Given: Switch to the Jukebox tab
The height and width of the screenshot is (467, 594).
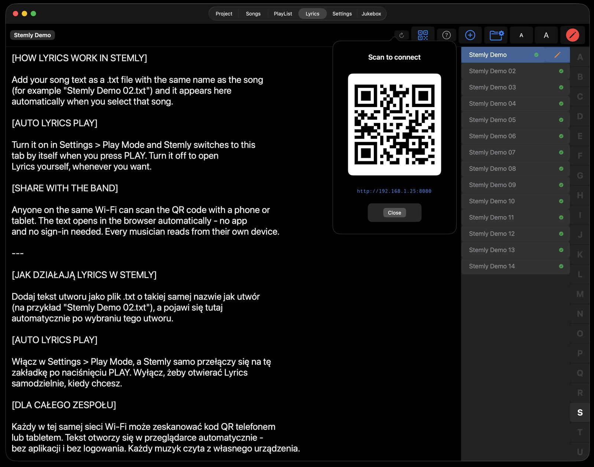Looking at the screenshot, I should [371, 14].
